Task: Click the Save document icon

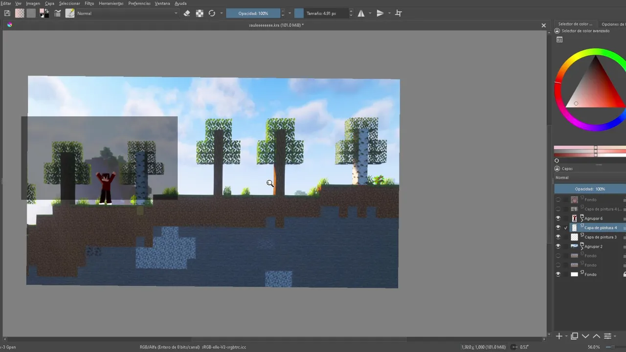Action: coord(7,13)
